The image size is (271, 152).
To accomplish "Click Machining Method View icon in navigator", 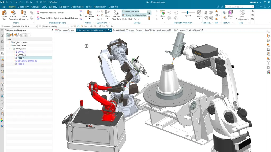I will [20, 35].
